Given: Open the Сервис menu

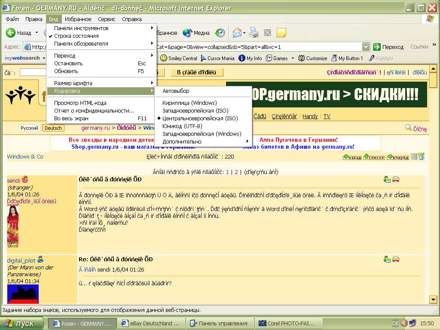Looking at the screenshot, I should click(x=107, y=19).
